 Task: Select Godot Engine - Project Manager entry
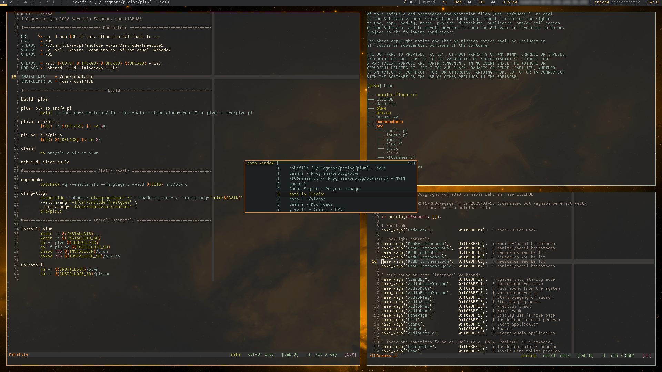[325, 189]
